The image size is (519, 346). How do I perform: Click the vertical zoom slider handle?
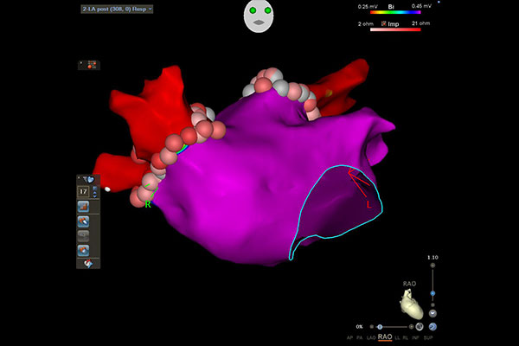pyautogui.click(x=432, y=294)
